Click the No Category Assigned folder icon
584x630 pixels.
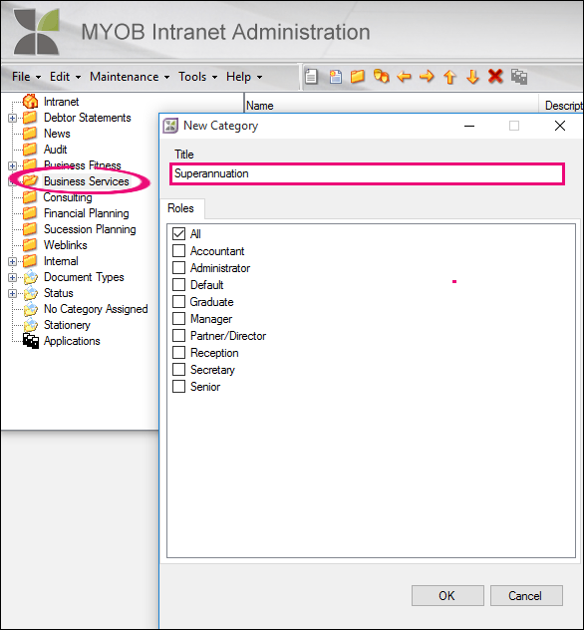(31, 309)
